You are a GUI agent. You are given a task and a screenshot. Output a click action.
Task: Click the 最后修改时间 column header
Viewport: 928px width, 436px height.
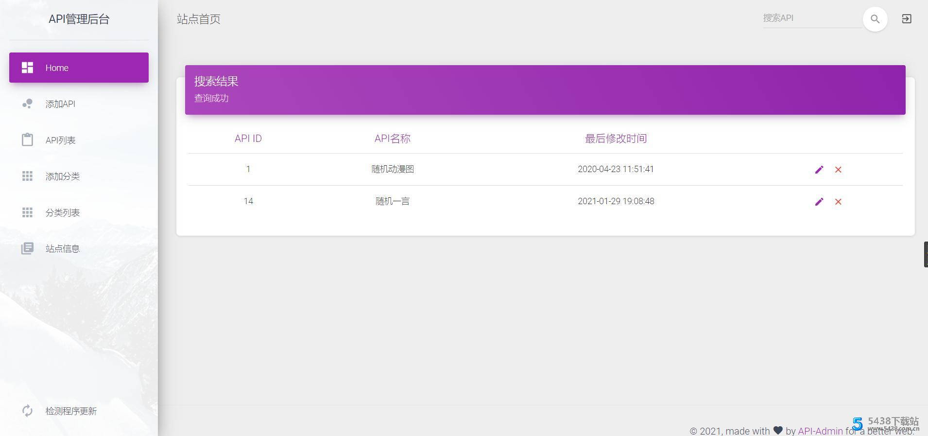616,139
